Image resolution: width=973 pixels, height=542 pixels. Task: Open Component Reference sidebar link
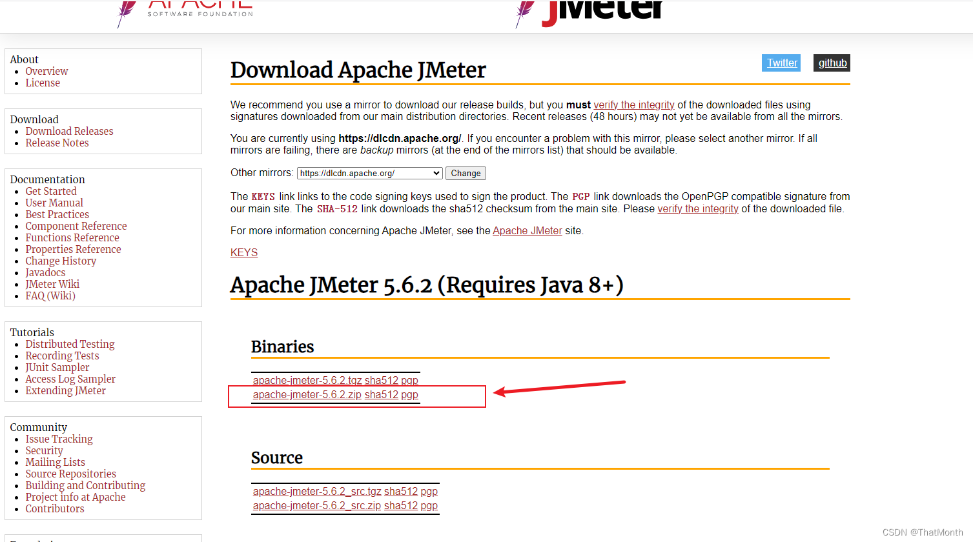tap(76, 226)
